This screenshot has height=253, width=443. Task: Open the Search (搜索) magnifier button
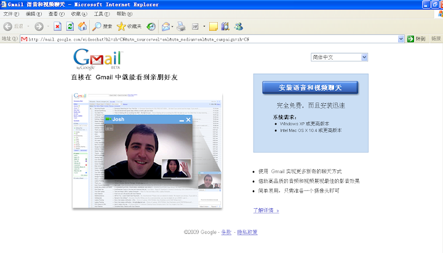102,26
